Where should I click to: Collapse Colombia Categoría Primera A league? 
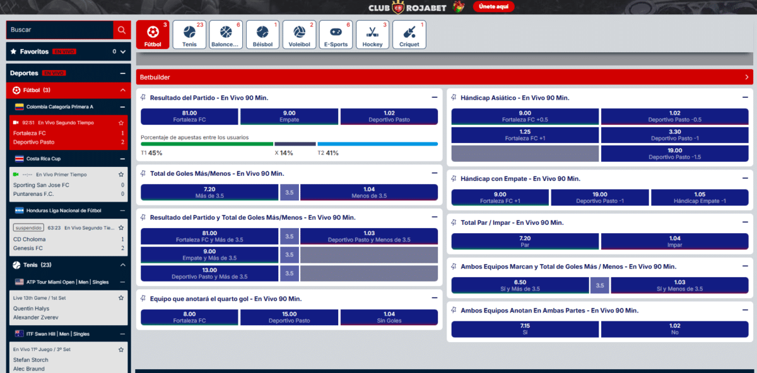[x=122, y=107]
